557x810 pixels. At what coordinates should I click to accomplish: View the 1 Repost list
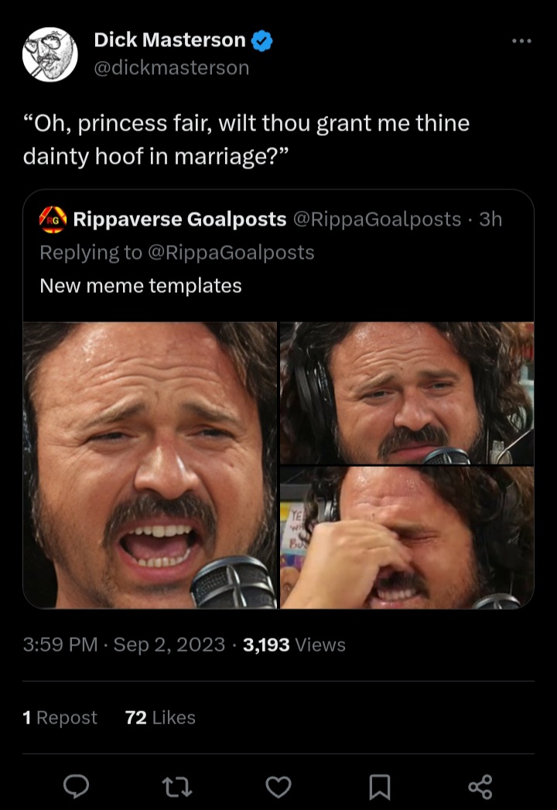60,717
